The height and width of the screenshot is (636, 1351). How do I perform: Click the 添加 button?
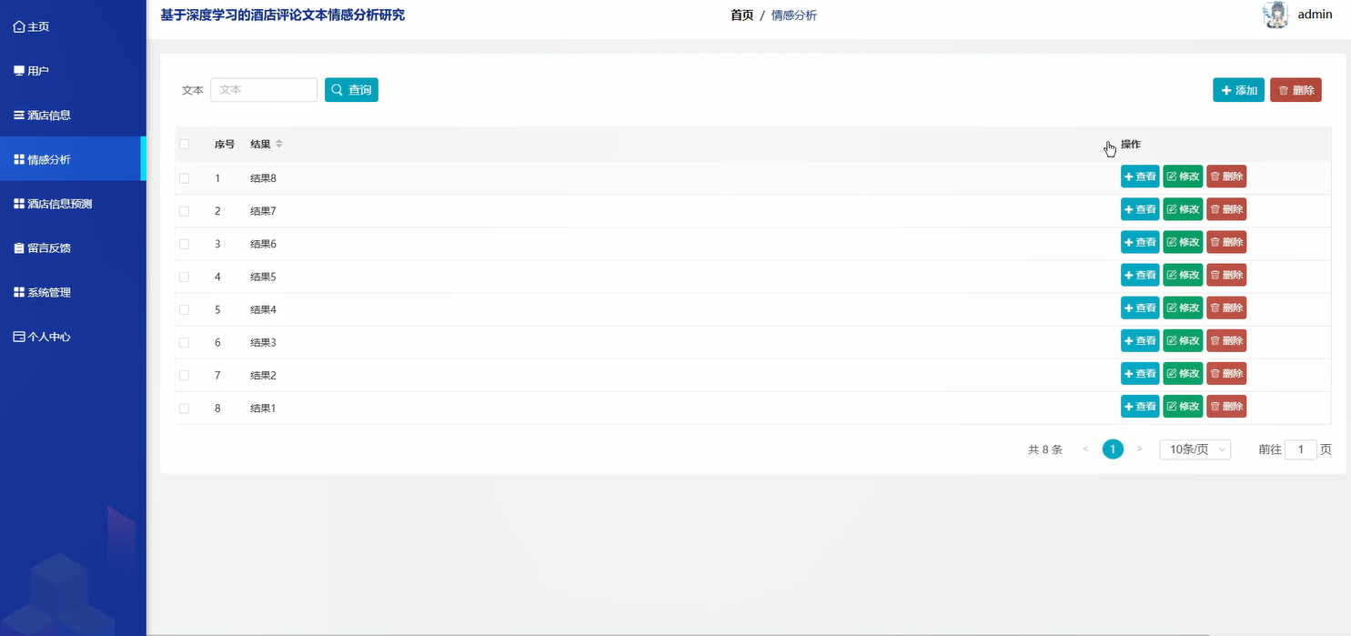pos(1238,90)
